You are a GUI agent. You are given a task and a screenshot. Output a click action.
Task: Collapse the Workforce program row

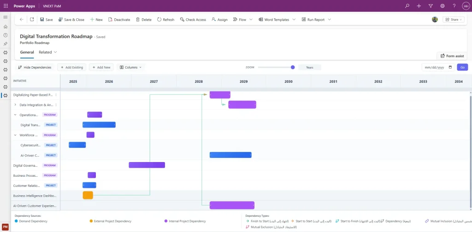pyautogui.click(x=15, y=135)
